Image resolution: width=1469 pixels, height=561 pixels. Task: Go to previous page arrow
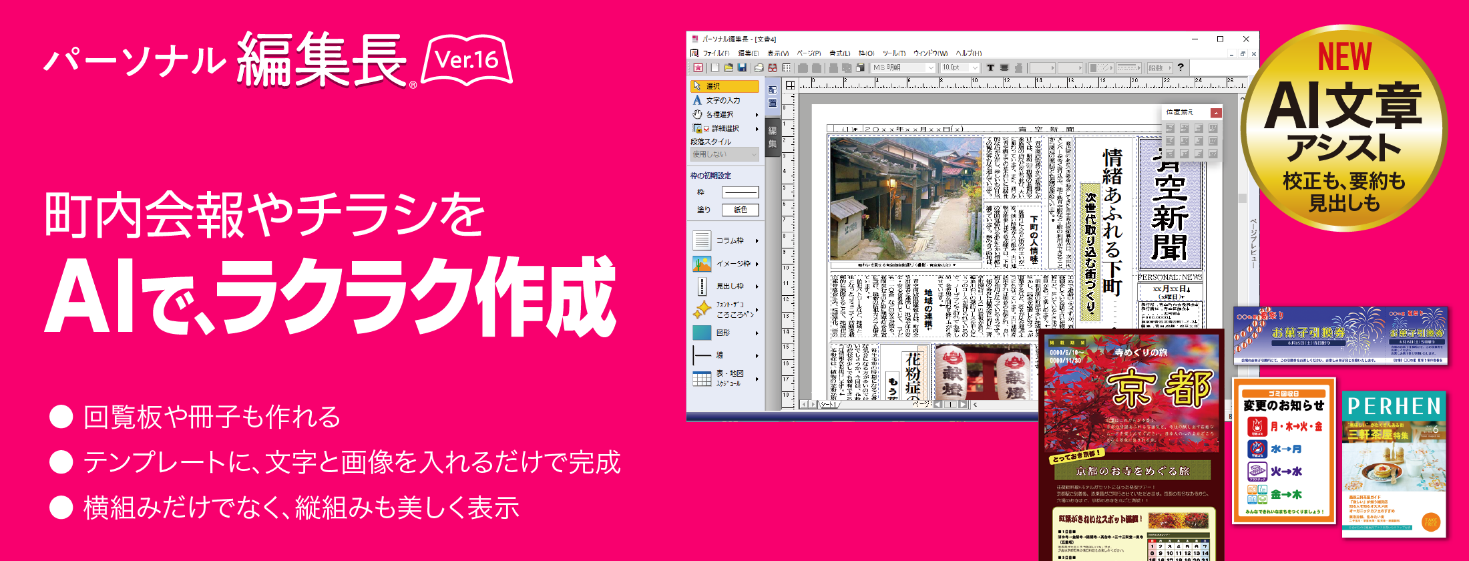[937, 405]
